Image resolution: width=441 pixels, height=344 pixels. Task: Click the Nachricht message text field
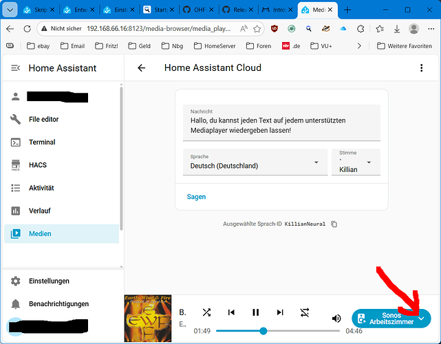tap(281, 122)
